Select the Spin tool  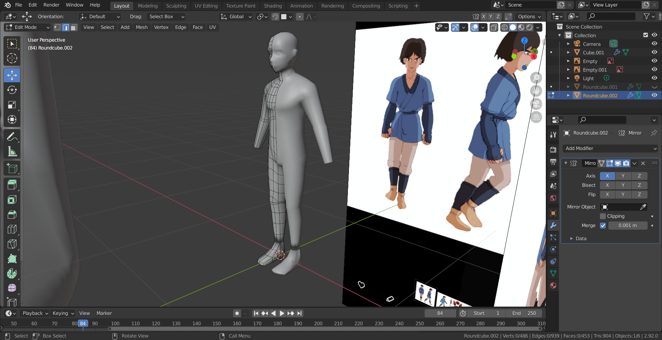12,274
